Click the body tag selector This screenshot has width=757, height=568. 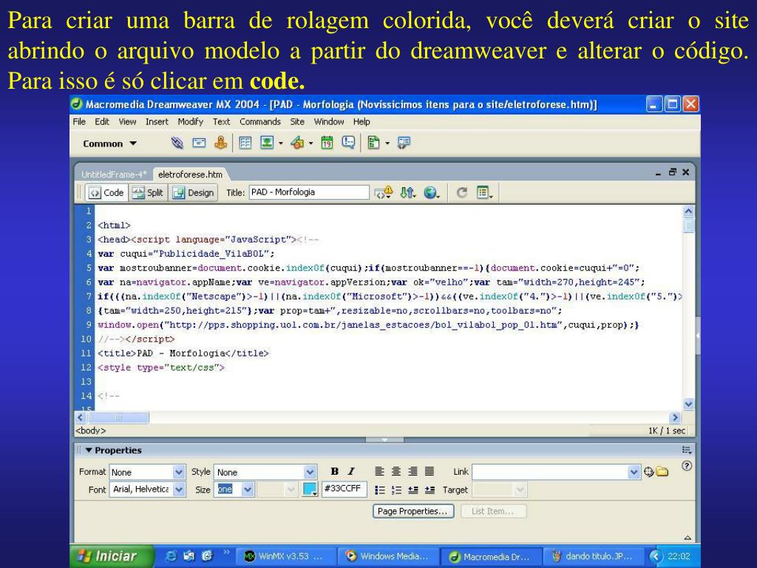pos(90,430)
